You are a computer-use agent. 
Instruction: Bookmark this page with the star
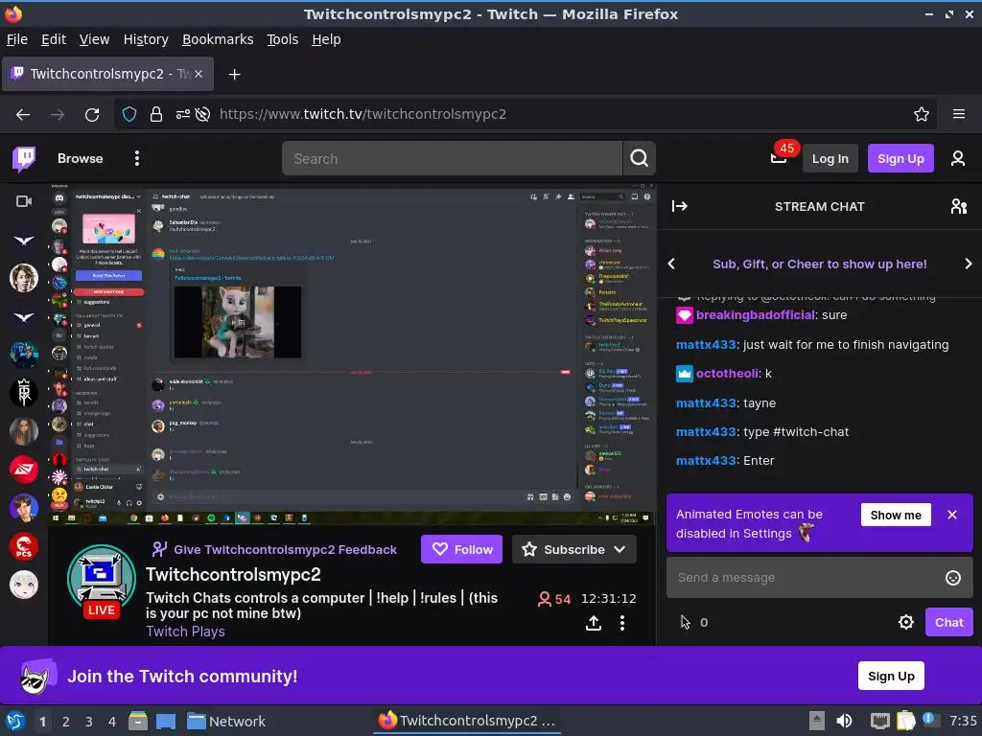[x=921, y=114]
